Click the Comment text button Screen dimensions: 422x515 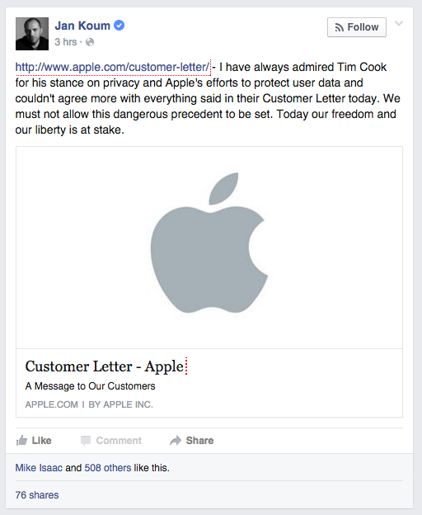pyautogui.click(x=119, y=441)
